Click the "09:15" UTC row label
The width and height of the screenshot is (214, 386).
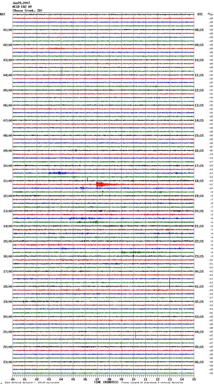pos(199,45)
